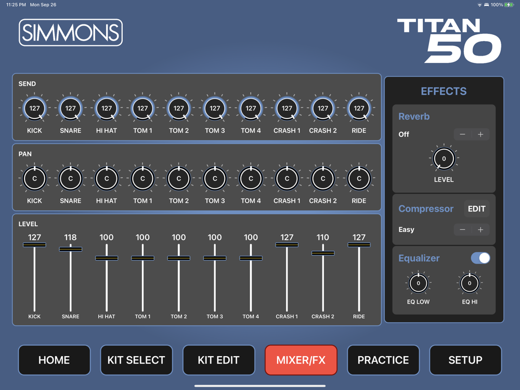This screenshot has height=390, width=520.
Task: Toggle the Equalizer switch off
Action: tap(480, 258)
